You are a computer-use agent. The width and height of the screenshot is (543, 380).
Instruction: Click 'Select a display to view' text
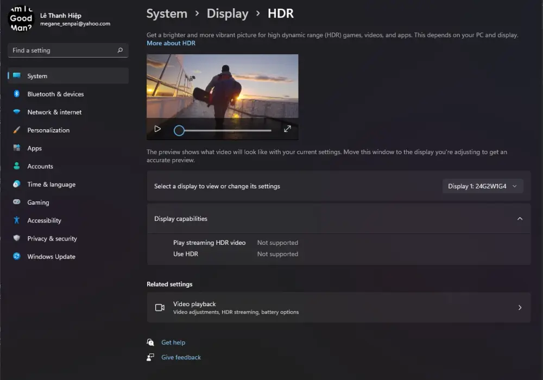pos(217,186)
